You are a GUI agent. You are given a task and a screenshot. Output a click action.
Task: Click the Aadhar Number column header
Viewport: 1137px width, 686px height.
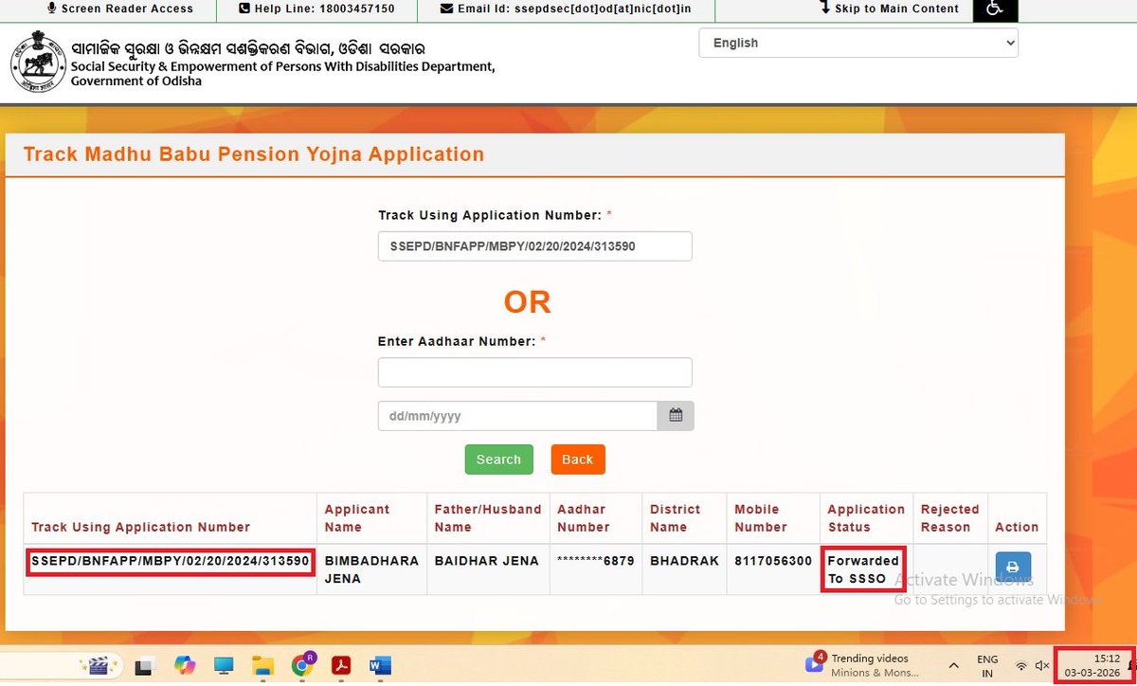[x=584, y=518]
